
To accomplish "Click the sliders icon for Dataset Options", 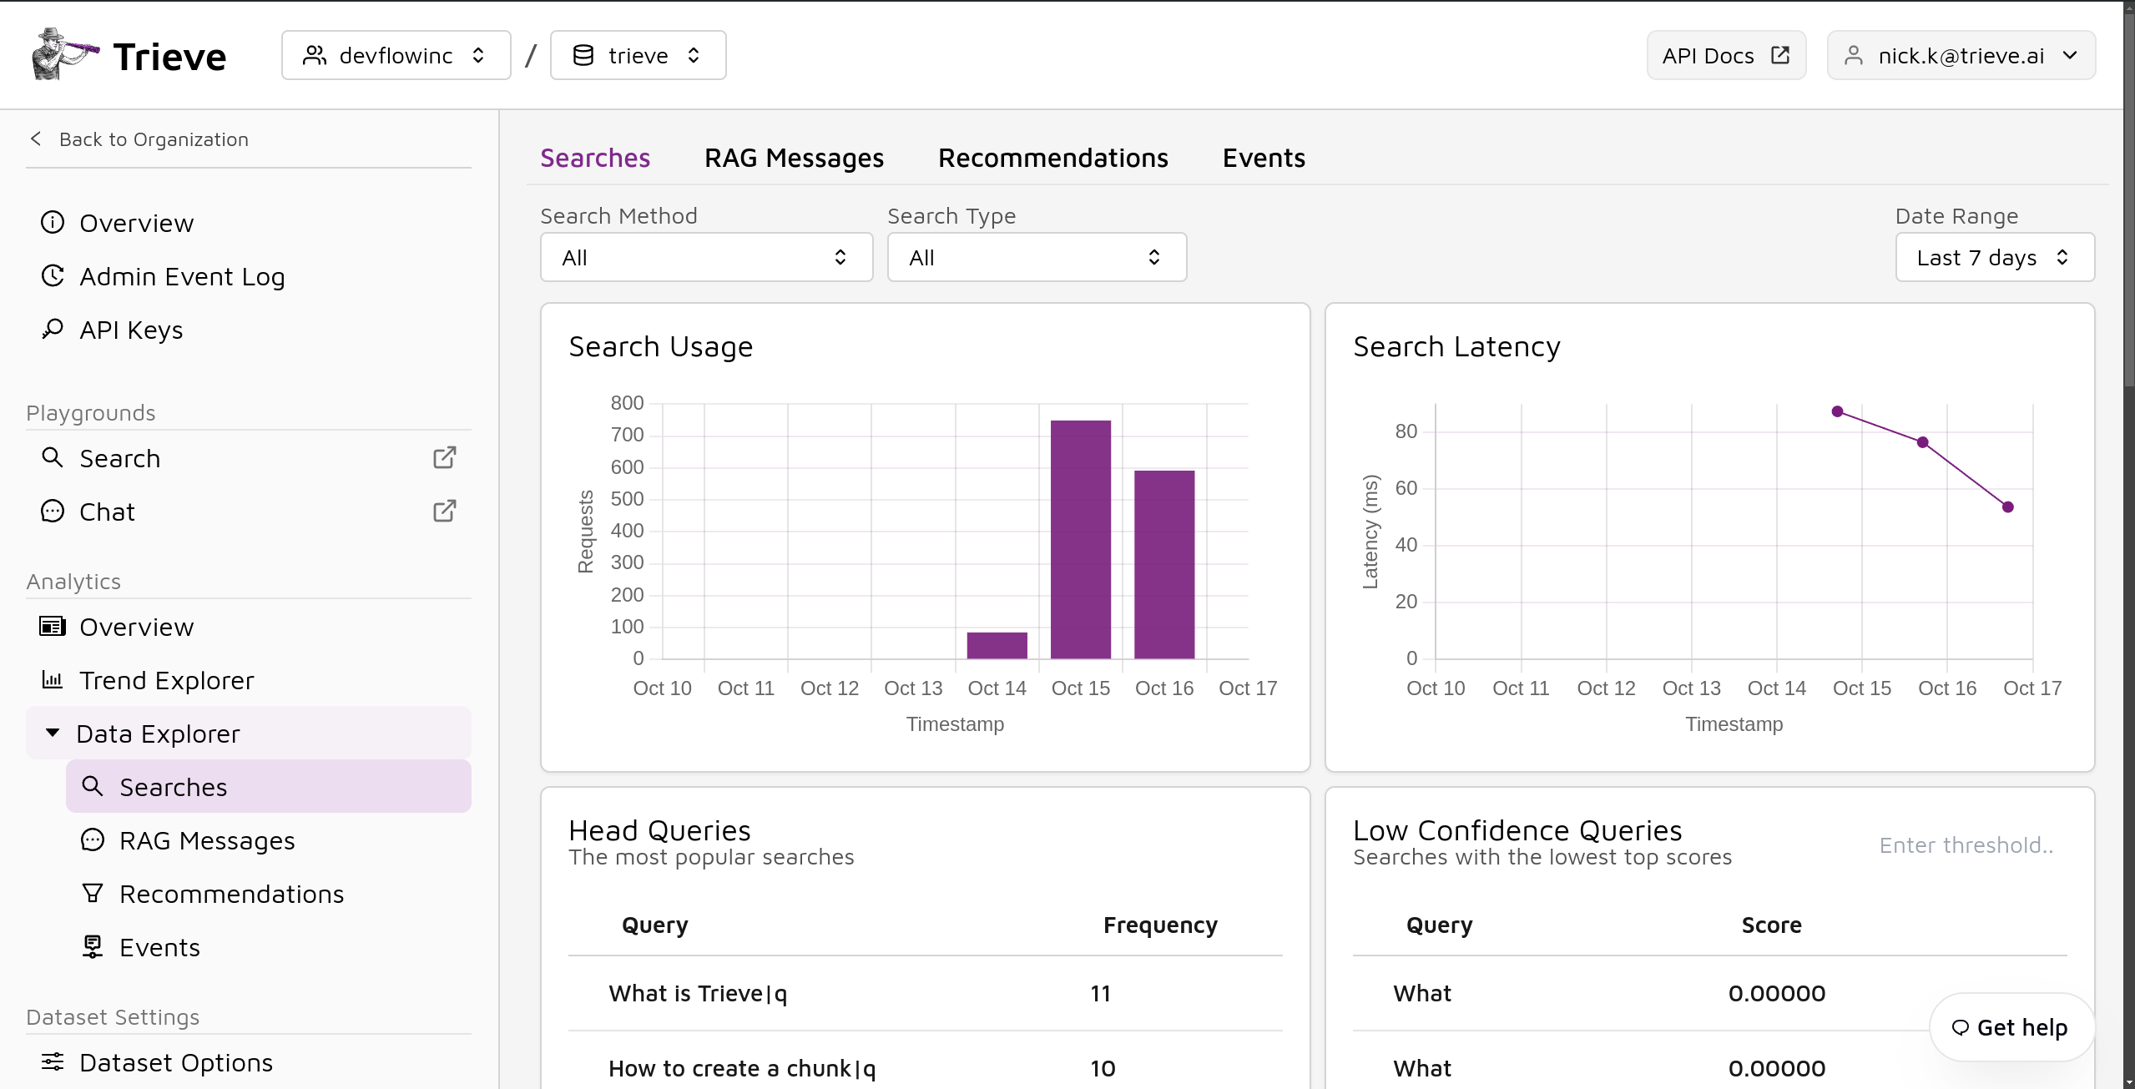I will [x=53, y=1061].
